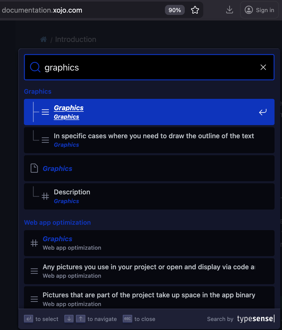Click the magnifying glass search icon
The height and width of the screenshot is (330, 282).
pos(35,67)
